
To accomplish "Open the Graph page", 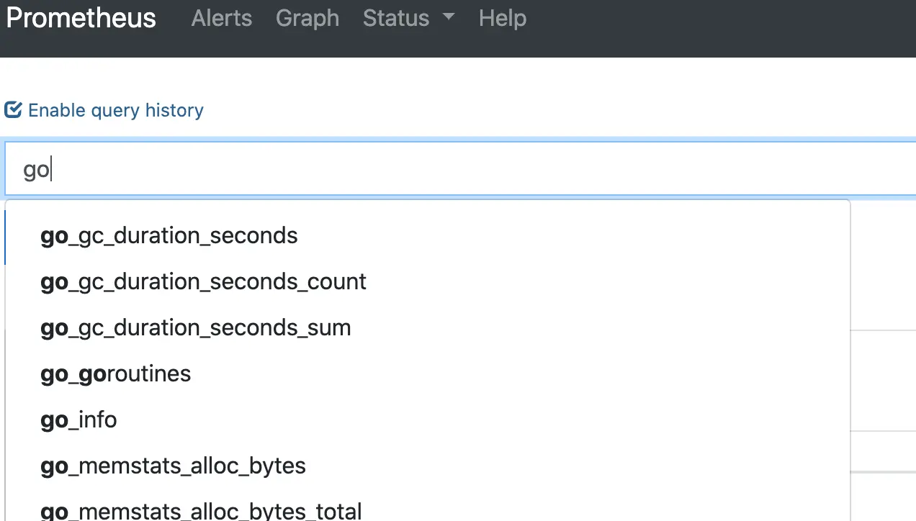I will [x=307, y=19].
